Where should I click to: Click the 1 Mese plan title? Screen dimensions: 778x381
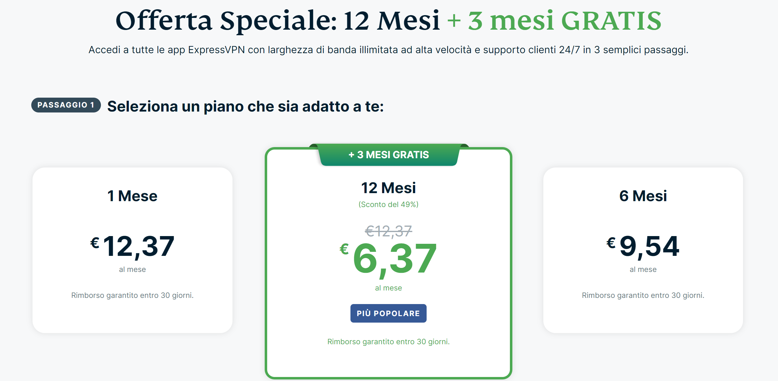pyautogui.click(x=133, y=196)
